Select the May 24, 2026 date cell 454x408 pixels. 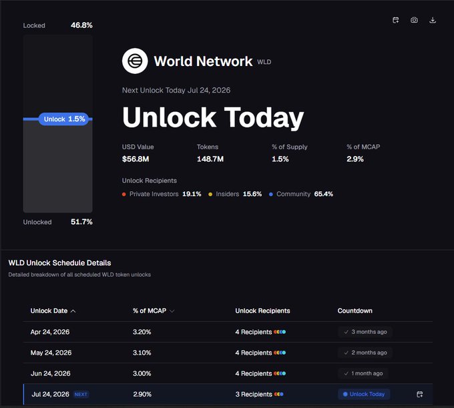51,353
